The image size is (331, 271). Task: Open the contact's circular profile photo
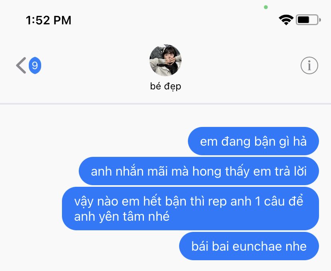point(165,60)
